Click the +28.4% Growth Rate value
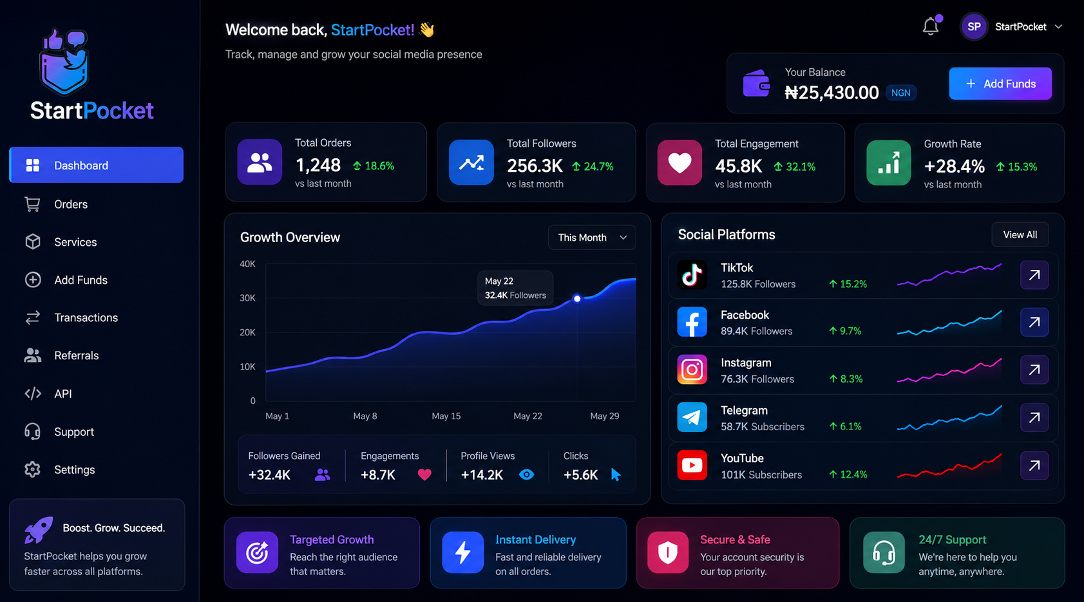 [954, 167]
